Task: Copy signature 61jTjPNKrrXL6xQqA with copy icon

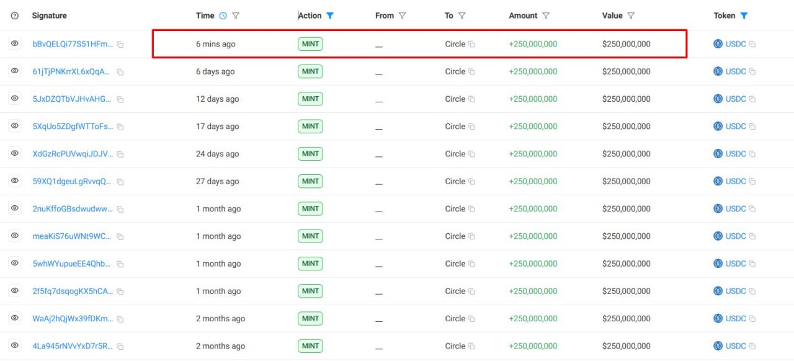Action: [x=120, y=72]
